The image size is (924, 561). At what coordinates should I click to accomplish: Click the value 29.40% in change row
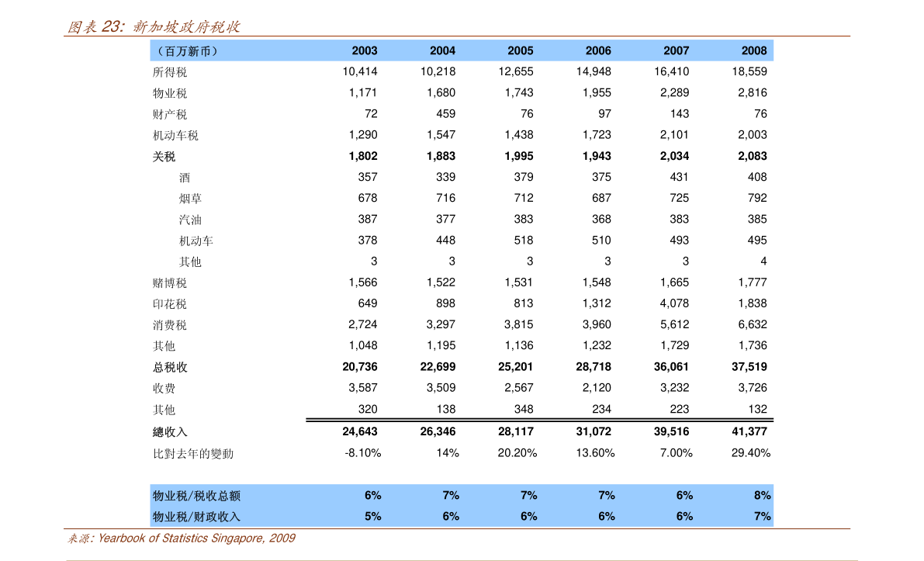(x=751, y=453)
